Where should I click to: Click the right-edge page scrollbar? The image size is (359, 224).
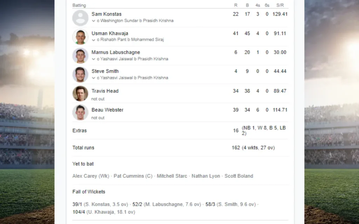coord(357,112)
